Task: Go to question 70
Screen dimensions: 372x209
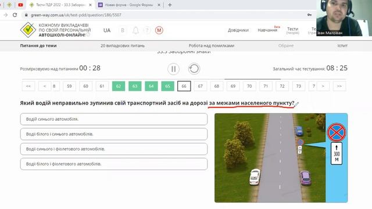Action: (249, 86)
